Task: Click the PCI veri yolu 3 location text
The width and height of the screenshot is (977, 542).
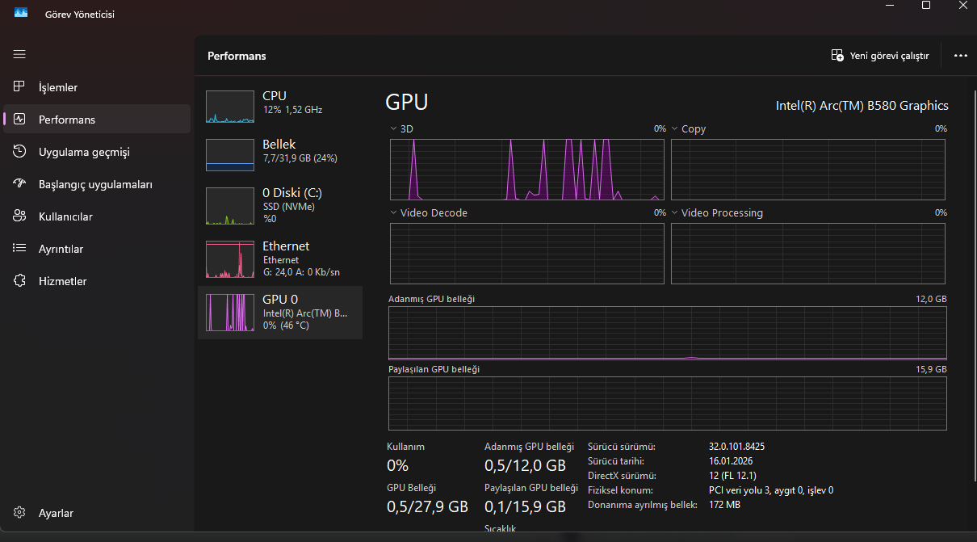Action: coord(771,489)
